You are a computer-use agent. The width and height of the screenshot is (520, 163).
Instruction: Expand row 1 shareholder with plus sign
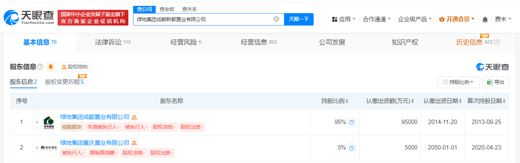pos(37,122)
